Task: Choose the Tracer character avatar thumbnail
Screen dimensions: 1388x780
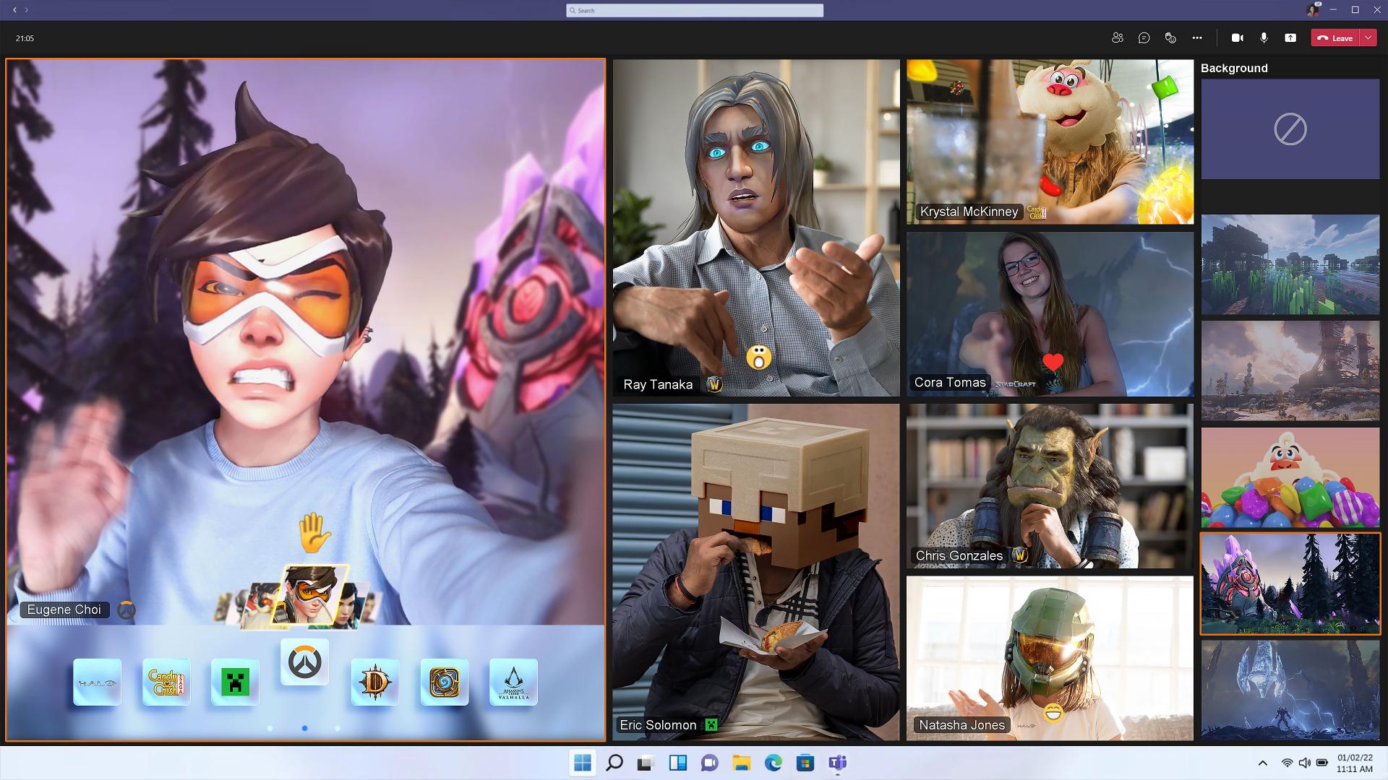Action: pos(312,594)
